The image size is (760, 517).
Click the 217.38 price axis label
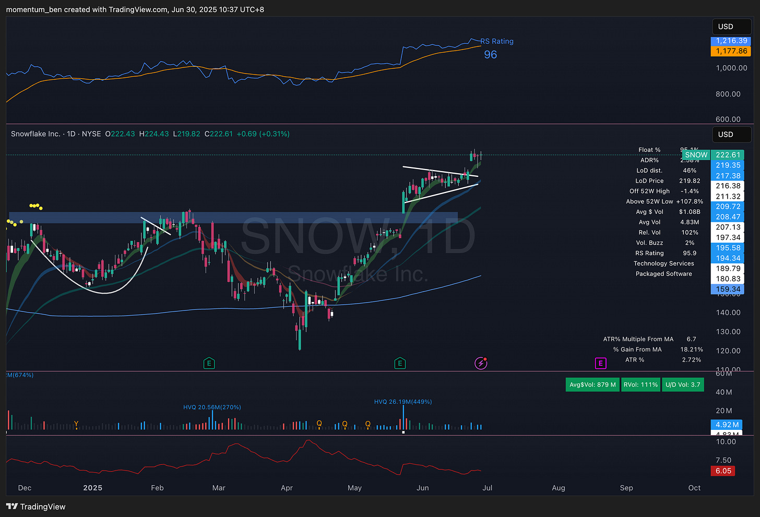tap(728, 176)
